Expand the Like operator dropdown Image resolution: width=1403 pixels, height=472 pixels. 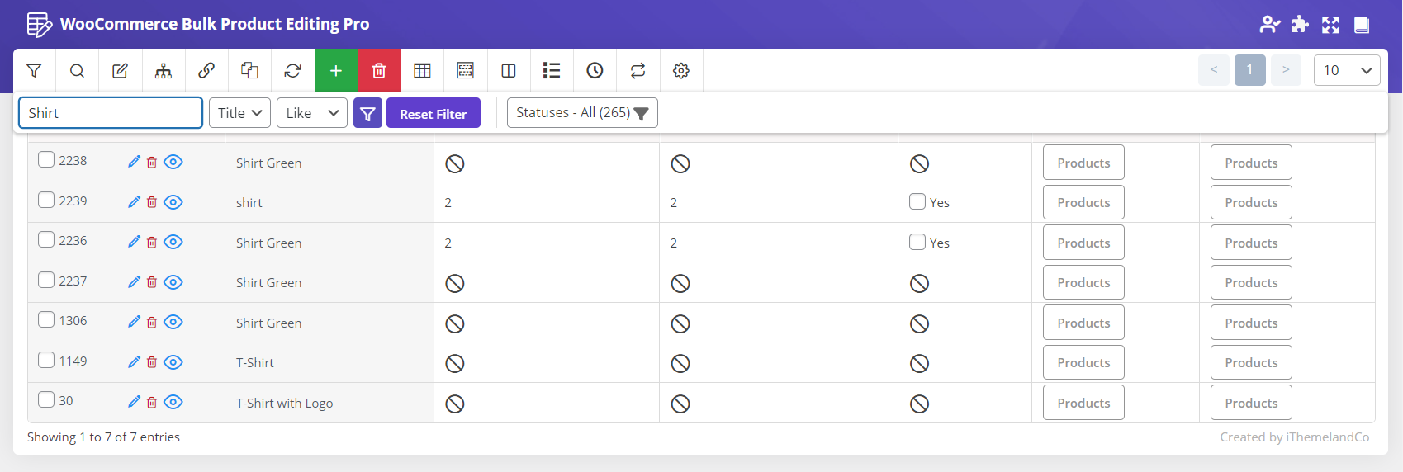311,113
